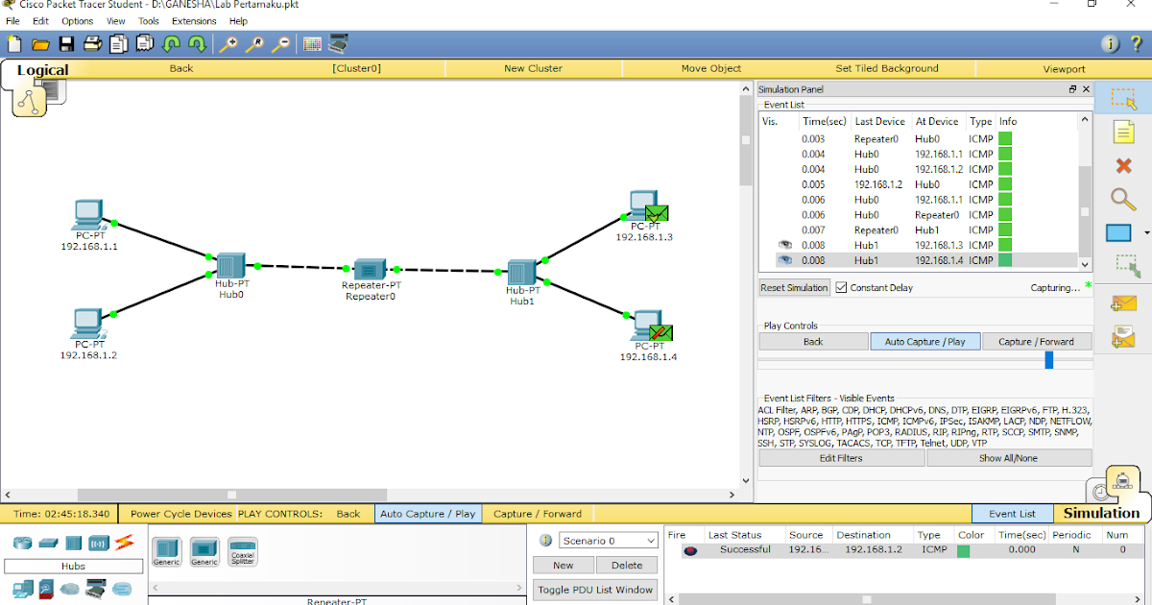Click the Add Simple PDU envelope icon
The height and width of the screenshot is (605, 1152).
point(1123,302)
